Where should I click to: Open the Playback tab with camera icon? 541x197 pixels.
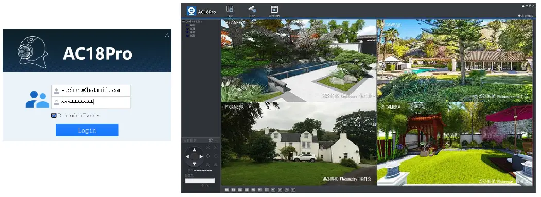pyautogui.click(x=252, y=11)
